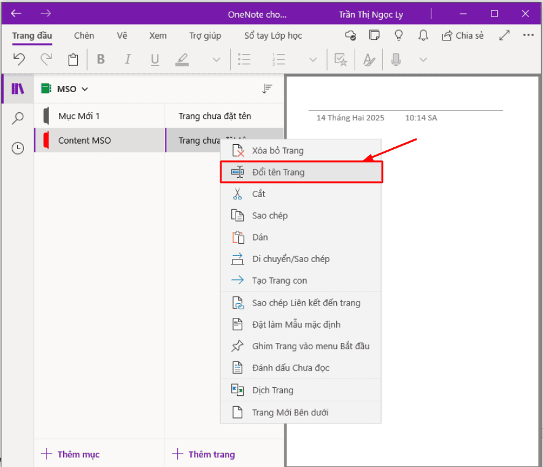Choose Xóa bỏ Trang from context menu

tap(301, 151)
